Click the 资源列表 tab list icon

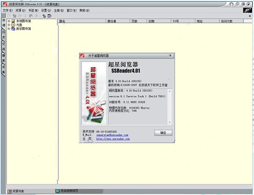(x=10, y=192)
